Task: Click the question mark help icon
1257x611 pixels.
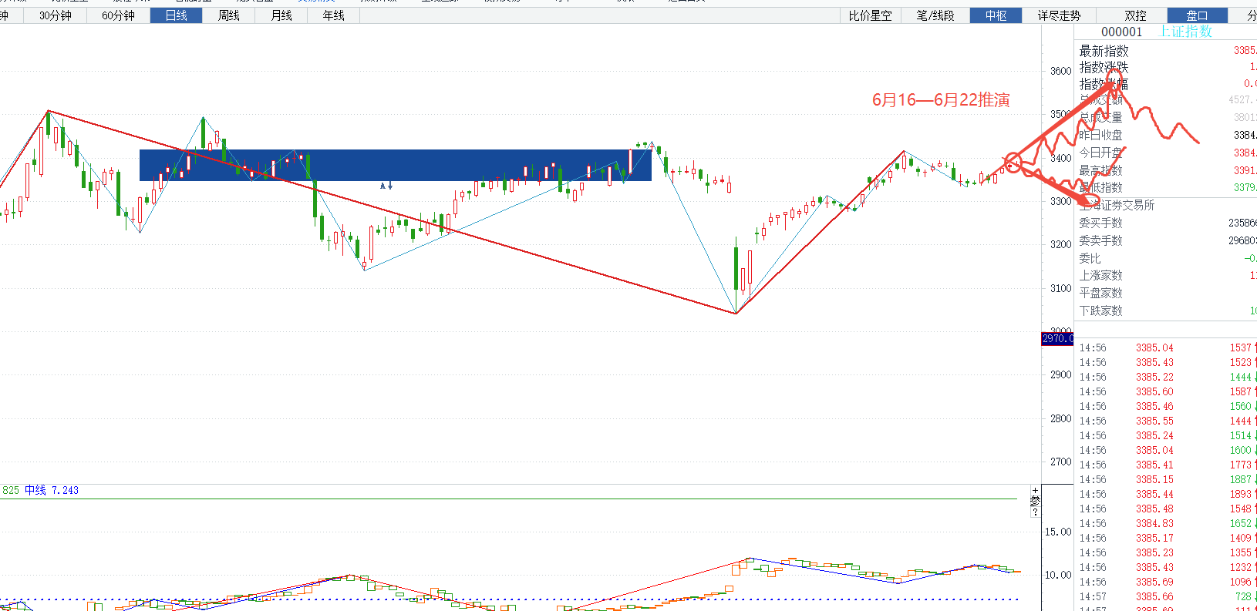Action: (x=1035, y=512)
